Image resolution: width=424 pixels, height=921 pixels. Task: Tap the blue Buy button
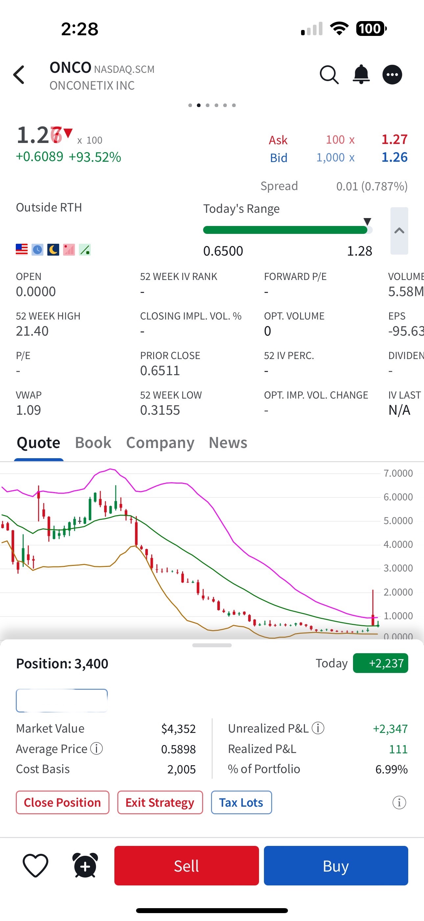tap(336, 866)
